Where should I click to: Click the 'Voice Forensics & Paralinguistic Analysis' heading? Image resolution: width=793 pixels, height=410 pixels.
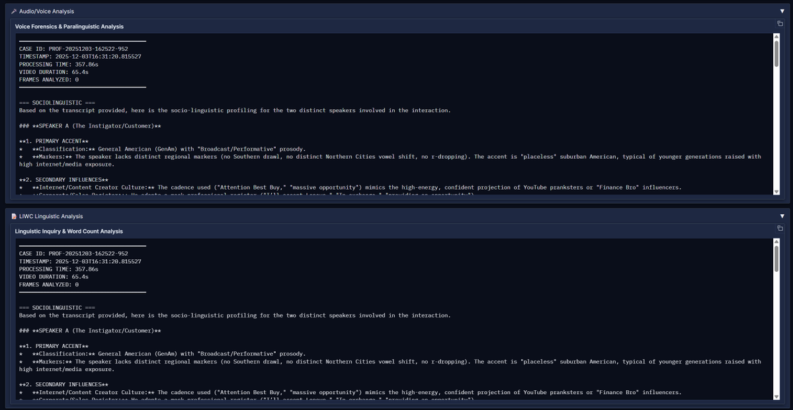[x=69, y=26]
